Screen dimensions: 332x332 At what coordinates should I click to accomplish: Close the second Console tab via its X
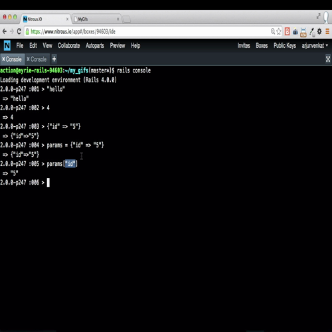[28, 59]
